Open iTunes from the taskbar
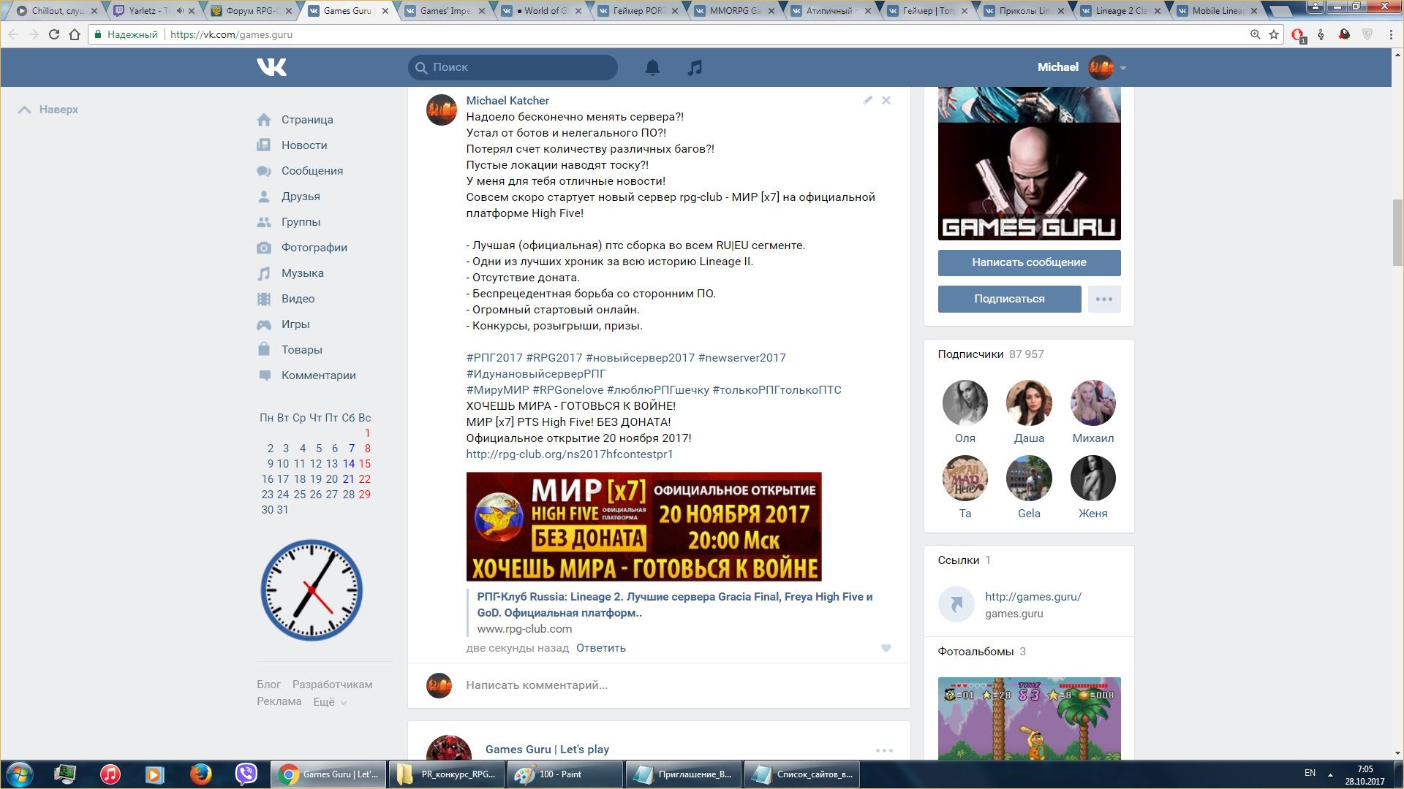Viewport: 1404px width, 789px height. tap(110, 774)
